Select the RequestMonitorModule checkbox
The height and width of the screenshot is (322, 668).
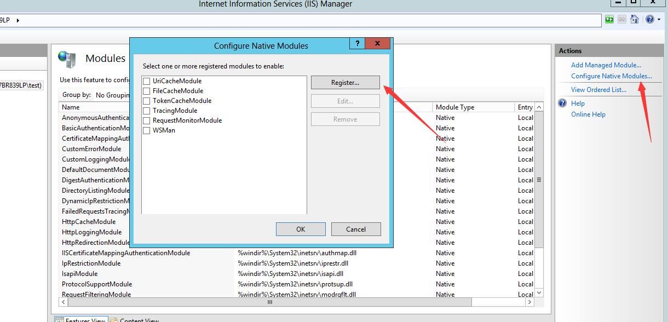[146, 120]
